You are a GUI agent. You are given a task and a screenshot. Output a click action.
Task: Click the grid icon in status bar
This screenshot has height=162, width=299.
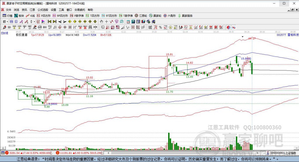[x=3, y=153]
